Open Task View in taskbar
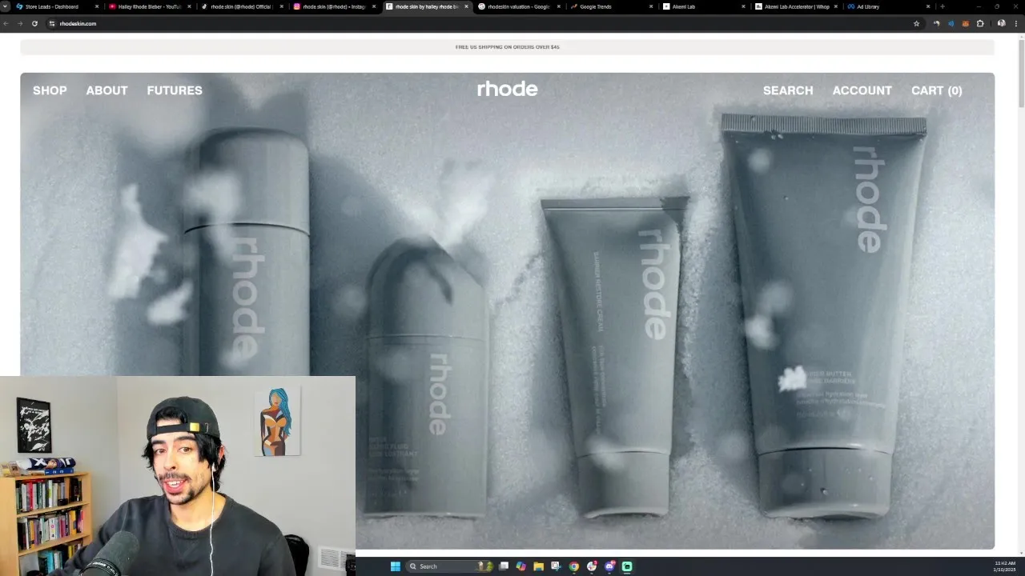 [x=504, y=566]
